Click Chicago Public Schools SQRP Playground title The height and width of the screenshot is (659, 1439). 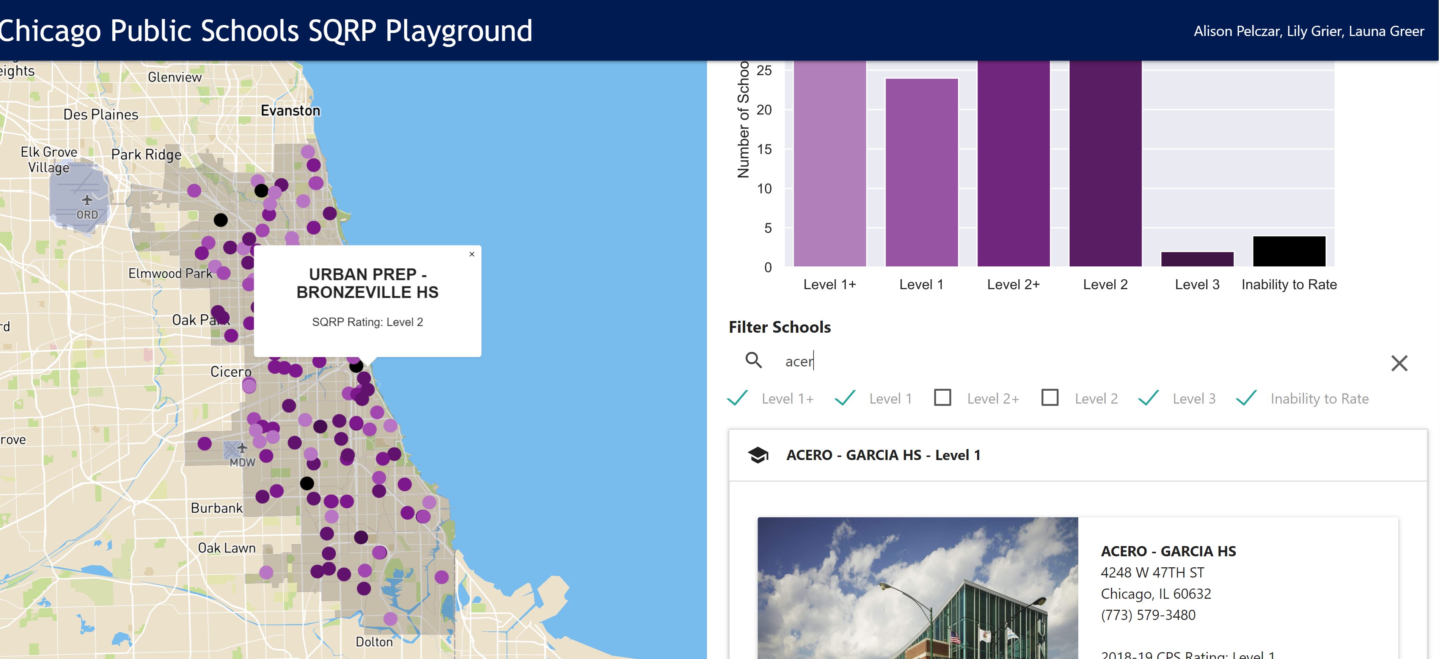pos(266,31)
